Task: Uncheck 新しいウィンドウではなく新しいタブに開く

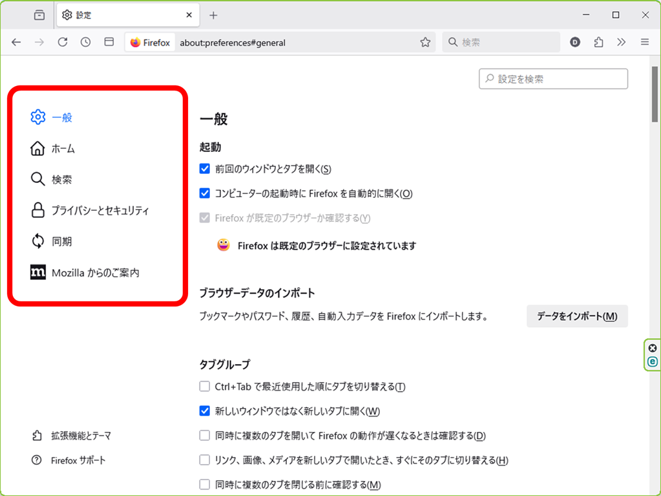Action: tap(204, 411)
